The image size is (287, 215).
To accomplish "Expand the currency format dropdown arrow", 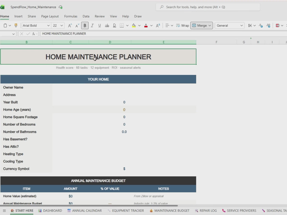I will 254,25.
